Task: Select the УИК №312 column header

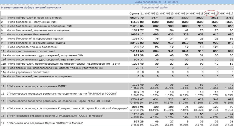Action: pos(151,13)
